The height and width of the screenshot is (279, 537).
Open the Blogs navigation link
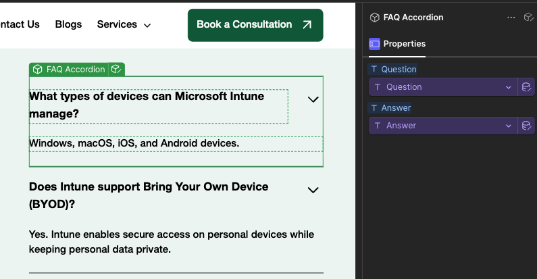click(x=68, y=24)
